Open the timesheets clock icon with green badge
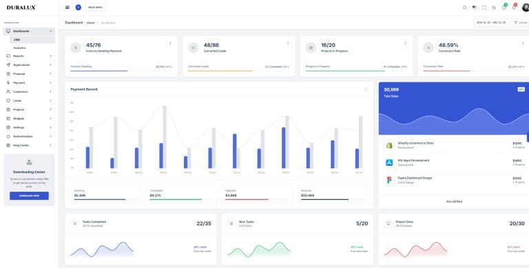Viewport: 529px width, 268px height. 504,7
